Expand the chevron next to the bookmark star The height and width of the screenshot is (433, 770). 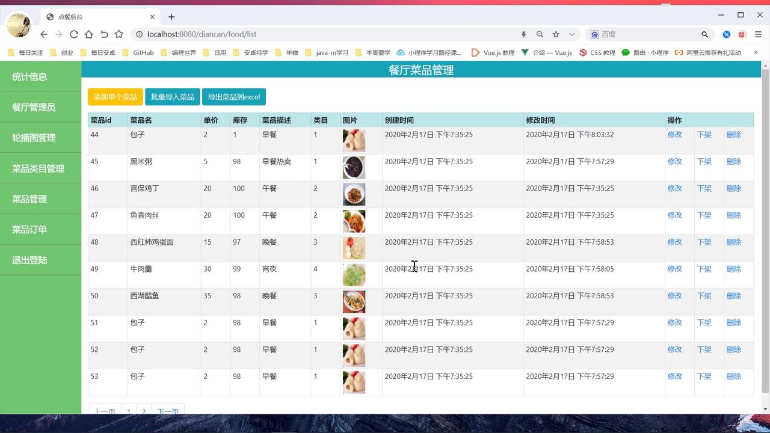click(x=571, y=34)
